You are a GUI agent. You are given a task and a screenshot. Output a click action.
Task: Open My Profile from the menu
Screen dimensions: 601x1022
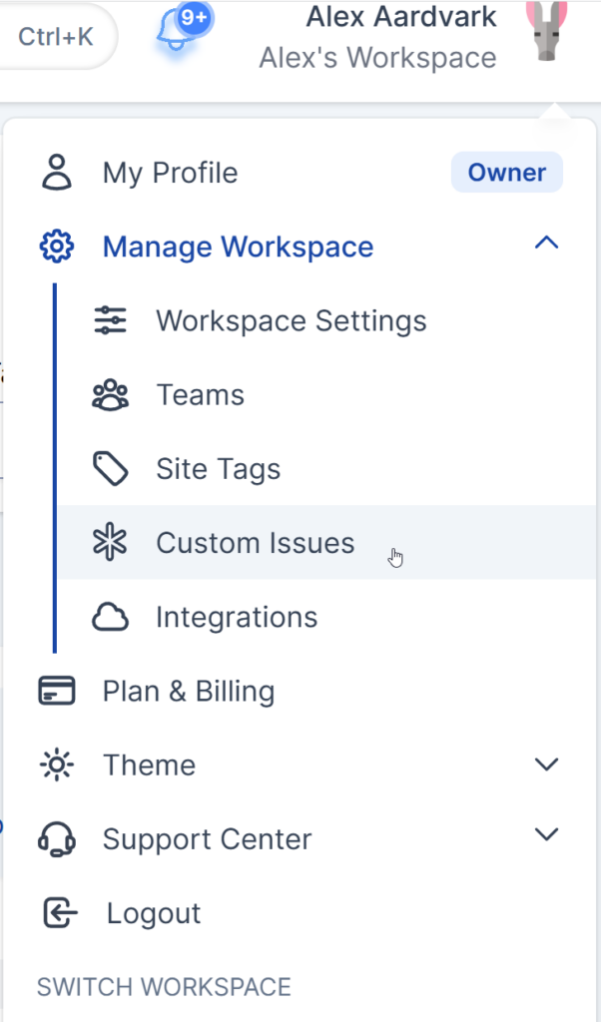[x=170, y=172]
